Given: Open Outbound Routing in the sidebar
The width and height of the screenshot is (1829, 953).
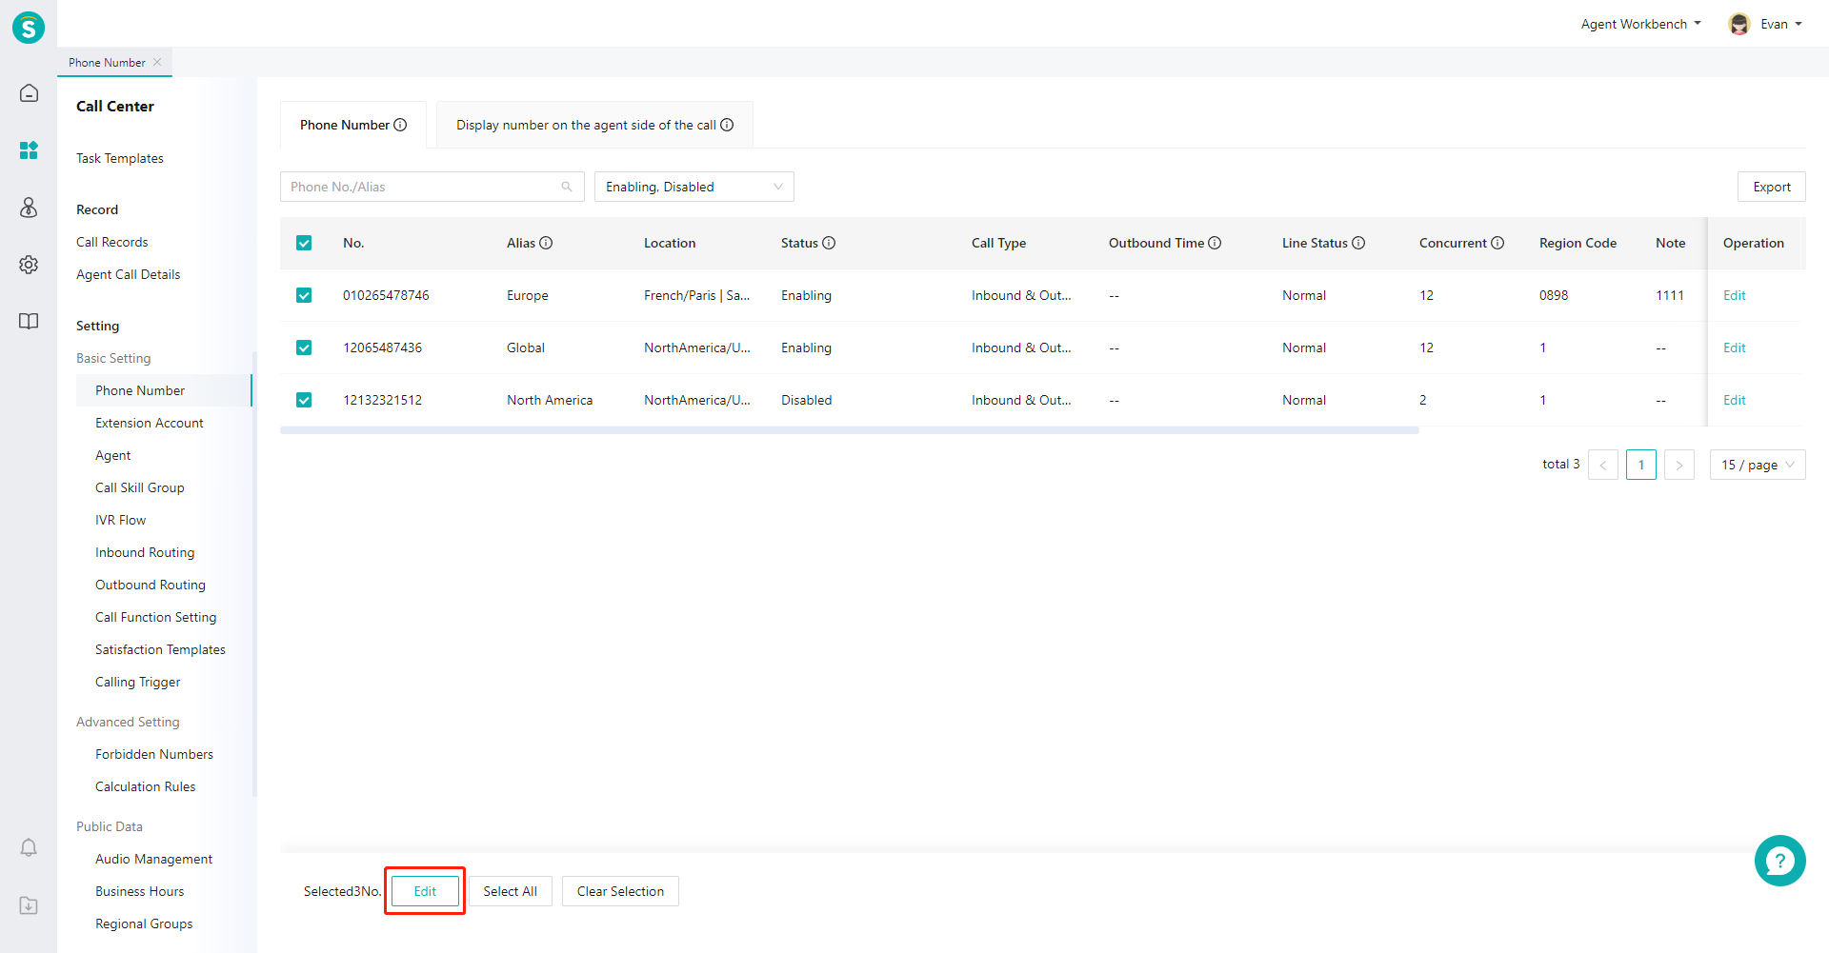Looking at the screenshot, I should (151, 585).
